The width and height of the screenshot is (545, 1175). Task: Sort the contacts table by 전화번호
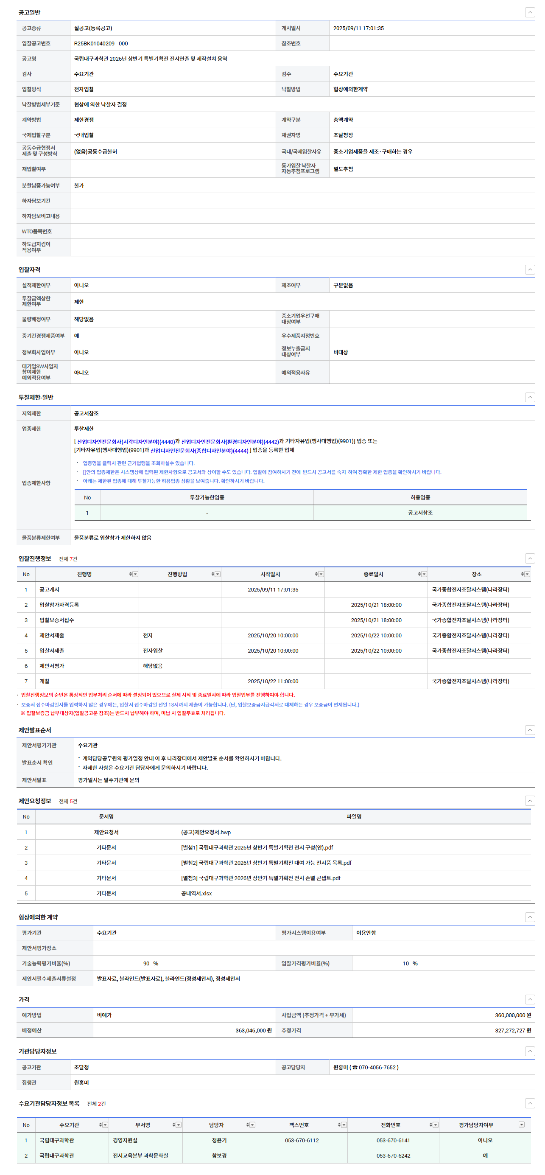430,1125
